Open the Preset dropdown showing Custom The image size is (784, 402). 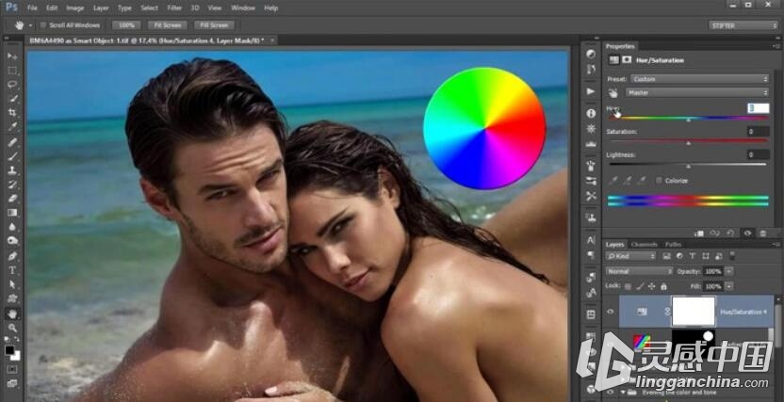click(x=699, y=79)
